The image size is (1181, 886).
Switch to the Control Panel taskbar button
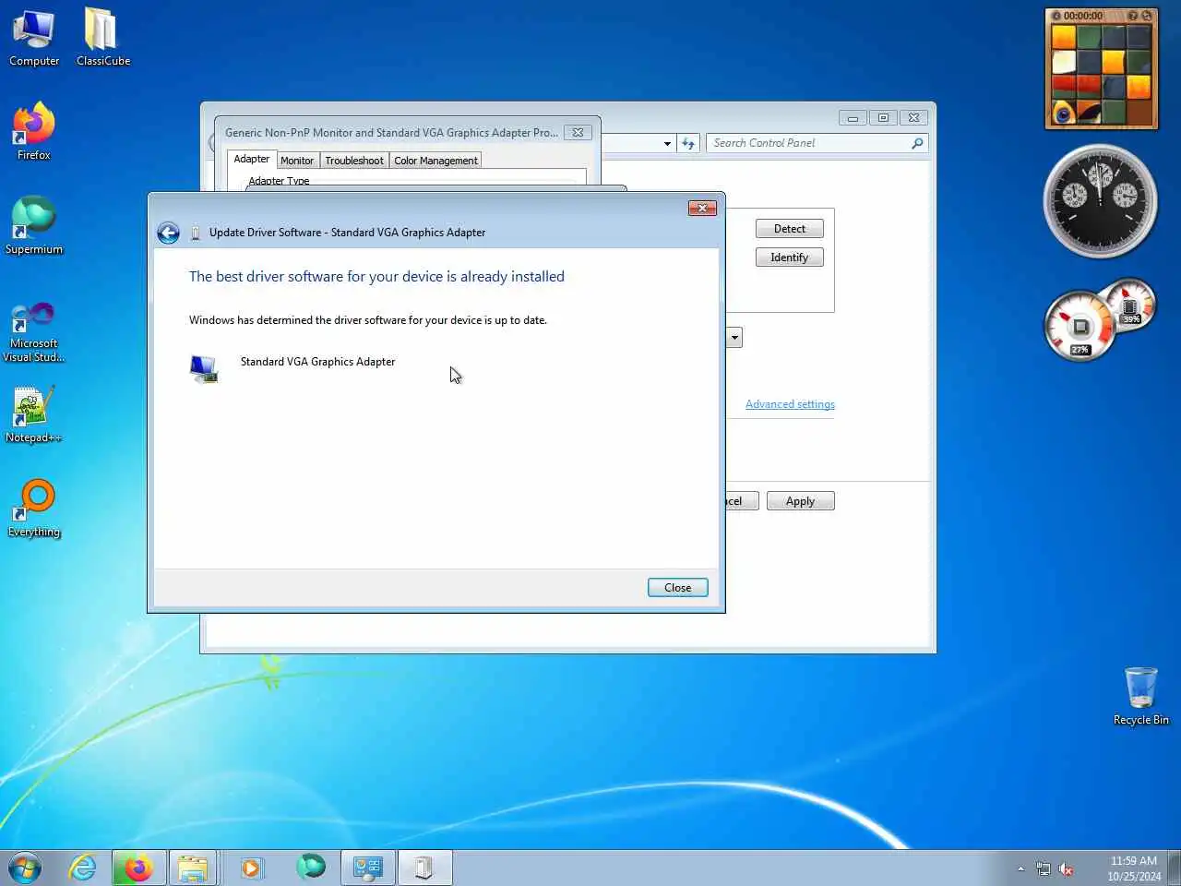pyautogui.click(x=368, y=868)
